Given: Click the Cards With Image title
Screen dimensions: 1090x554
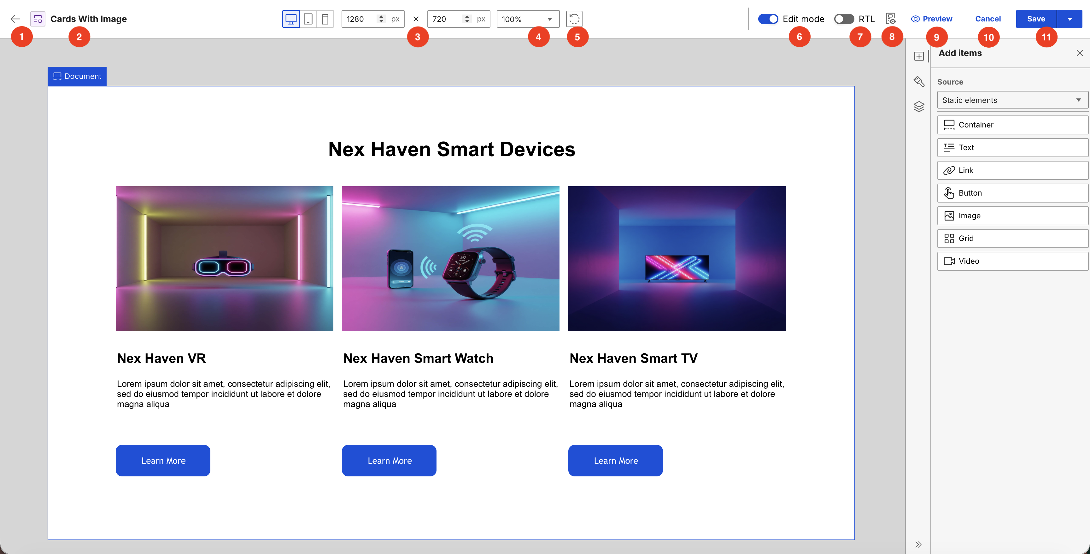Looking at the screenshot, I should tap(88, 19).
